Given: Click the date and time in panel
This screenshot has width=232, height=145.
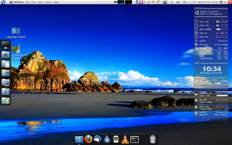Looking at the screenshot, I should (208, 2).
